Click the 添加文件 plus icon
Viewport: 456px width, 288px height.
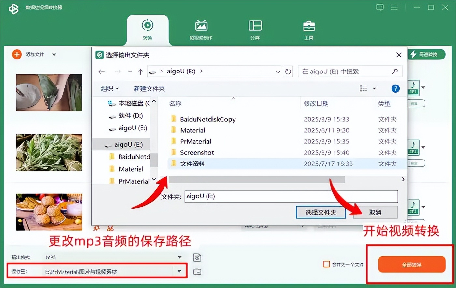(x=17, y=54)
